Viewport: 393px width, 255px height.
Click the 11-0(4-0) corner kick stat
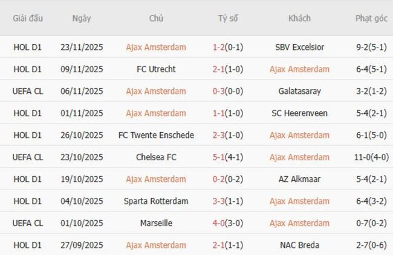pyautogui.click(x=371, y=157)
